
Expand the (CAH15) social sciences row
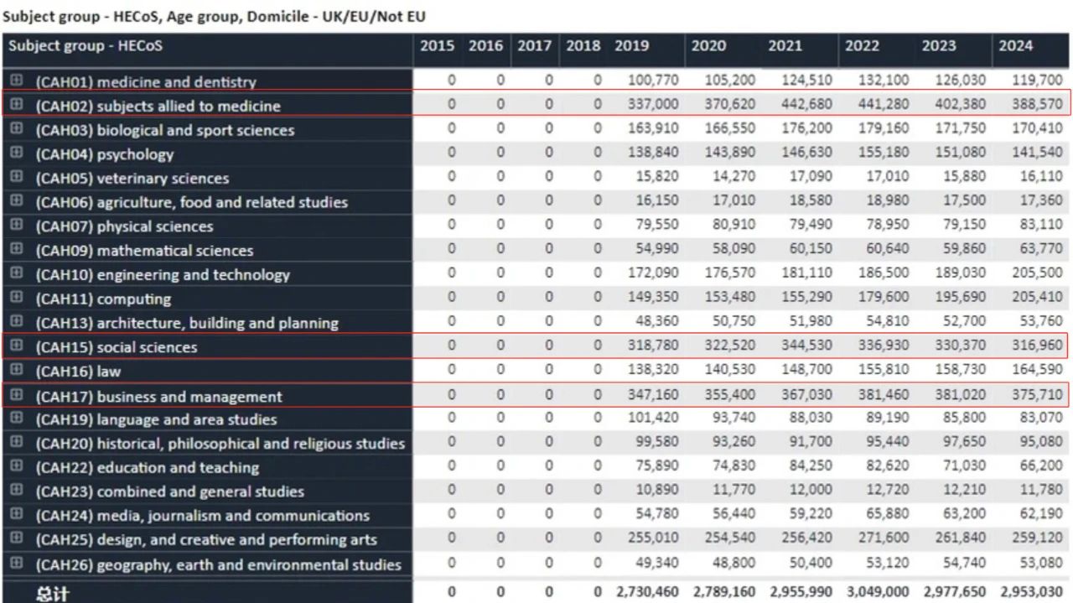pos(17,346)
